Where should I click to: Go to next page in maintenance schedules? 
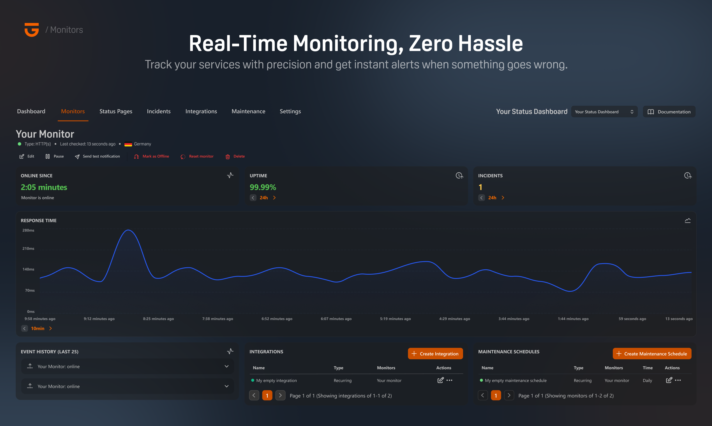pos(509,395)
